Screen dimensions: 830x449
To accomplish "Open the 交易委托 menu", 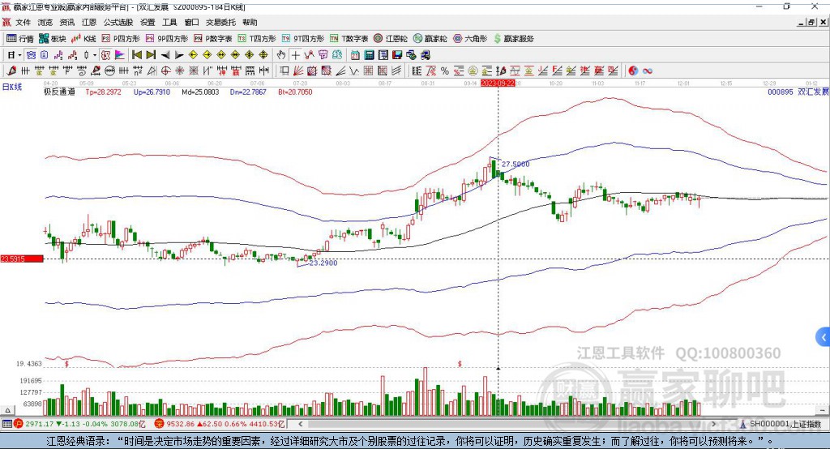I will coord(220,22).
